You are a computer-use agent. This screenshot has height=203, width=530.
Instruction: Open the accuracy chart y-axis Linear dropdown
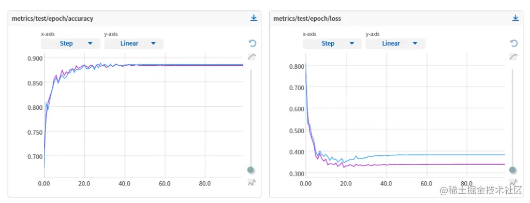tap(134, 44)
